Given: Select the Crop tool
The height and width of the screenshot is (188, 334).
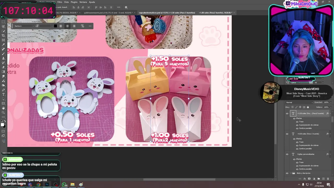Looking at the screenshot, I should coord(3,36).
